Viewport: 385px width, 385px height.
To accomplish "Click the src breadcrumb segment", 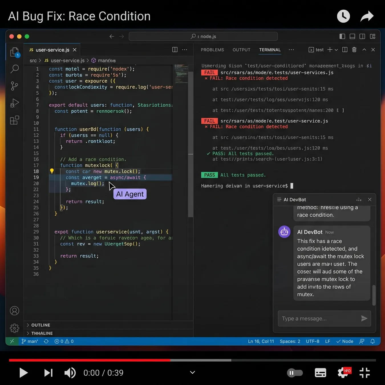I will coord(33,60).
